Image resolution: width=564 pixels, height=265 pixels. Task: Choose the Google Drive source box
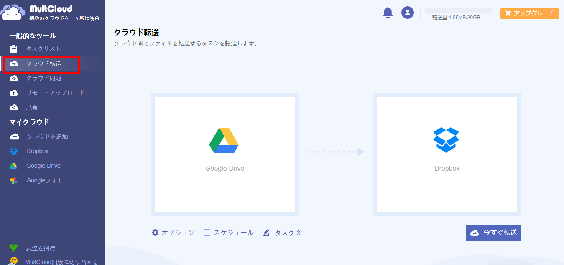[x=225, y=154]
